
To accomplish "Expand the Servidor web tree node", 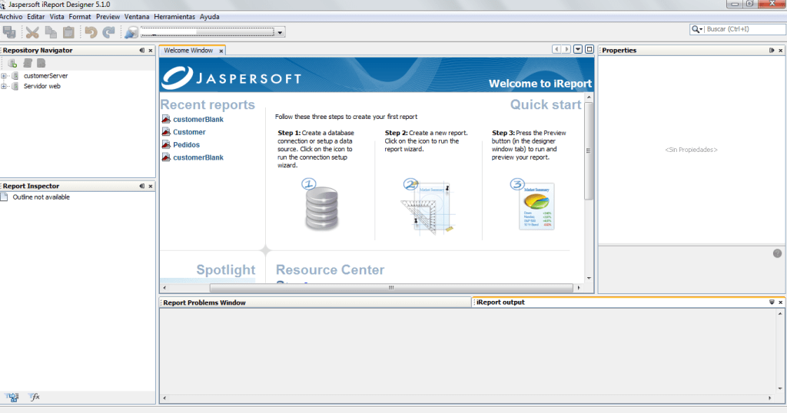I will coord(4,86).
